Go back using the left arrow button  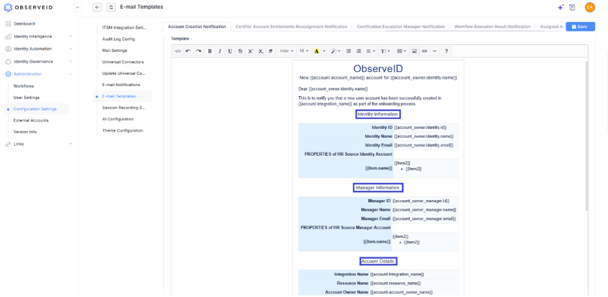coord(98,7)
